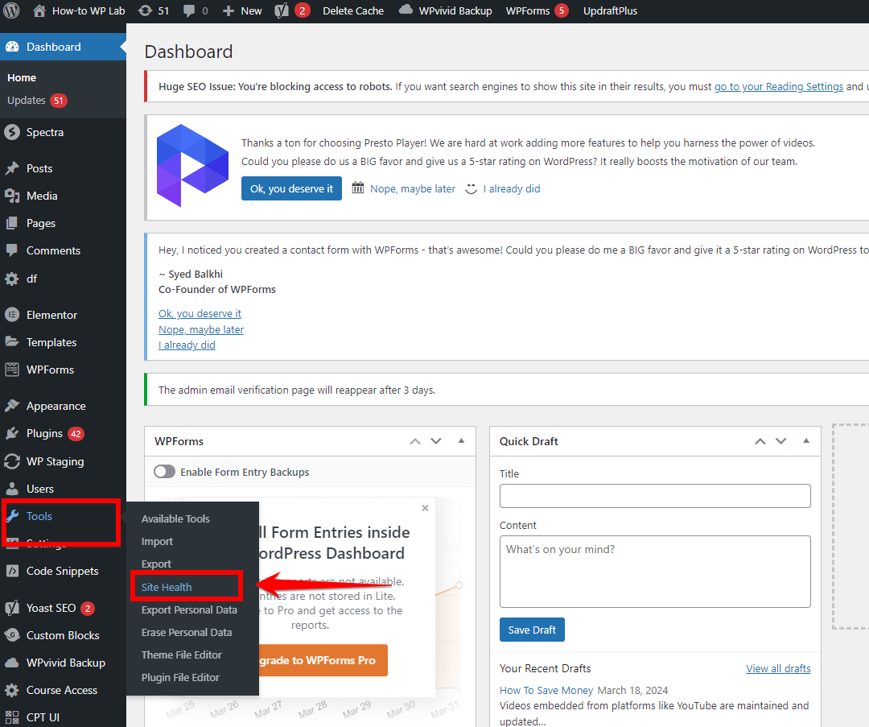Close the WPForms upgrade popup
The image size is (869, 727).
coord(425,508)
